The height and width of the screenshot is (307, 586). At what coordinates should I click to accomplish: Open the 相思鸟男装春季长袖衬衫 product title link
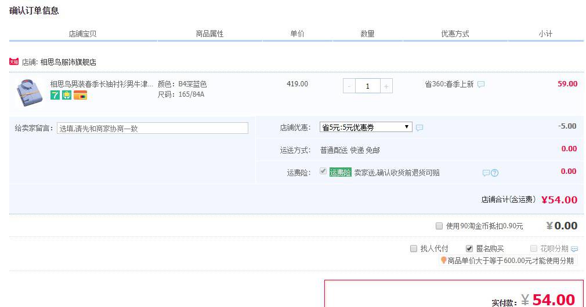pos(102,84)
